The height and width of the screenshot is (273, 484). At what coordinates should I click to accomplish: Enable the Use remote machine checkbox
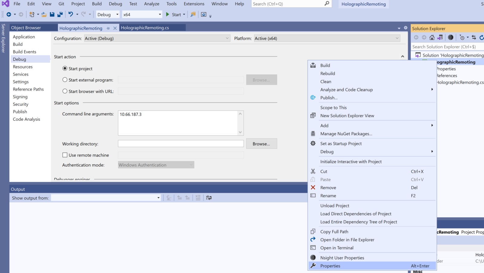click(65, 155)
